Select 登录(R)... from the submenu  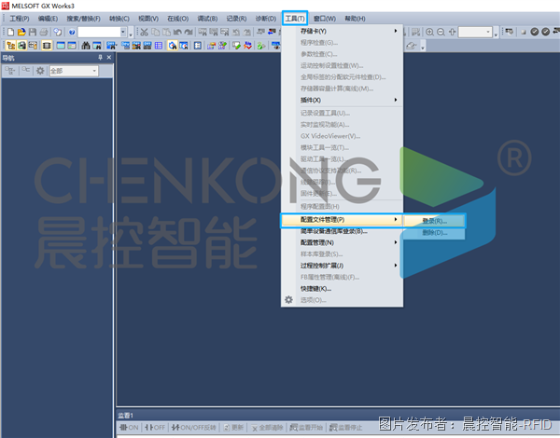[435, 222]
